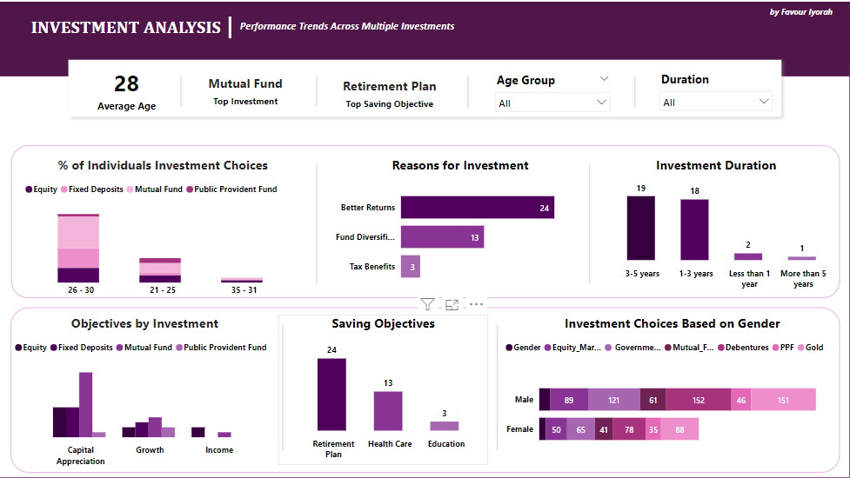Click the chevron beside the Age Group title
This screenshot has height=478, width=850.
click(x=605, y=79)
